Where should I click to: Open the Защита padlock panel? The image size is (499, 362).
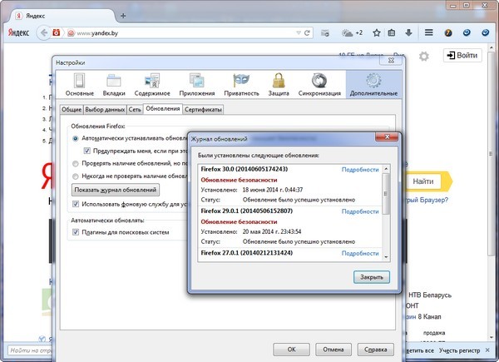pyautogui.click(x=279, y=84)
